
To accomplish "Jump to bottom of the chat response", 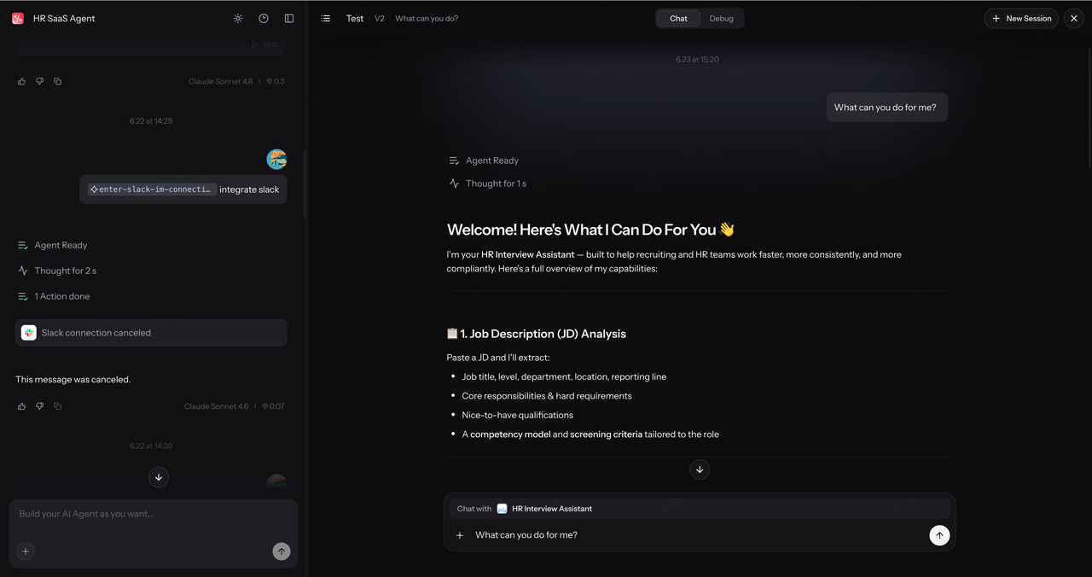I will pos(700,469).
